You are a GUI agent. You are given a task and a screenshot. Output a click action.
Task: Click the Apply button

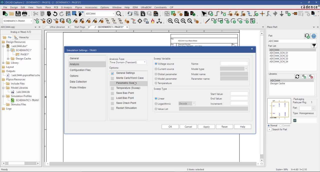[x=206, y=127]
